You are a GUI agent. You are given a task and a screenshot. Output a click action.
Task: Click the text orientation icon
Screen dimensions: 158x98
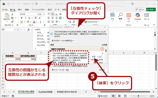57,22
